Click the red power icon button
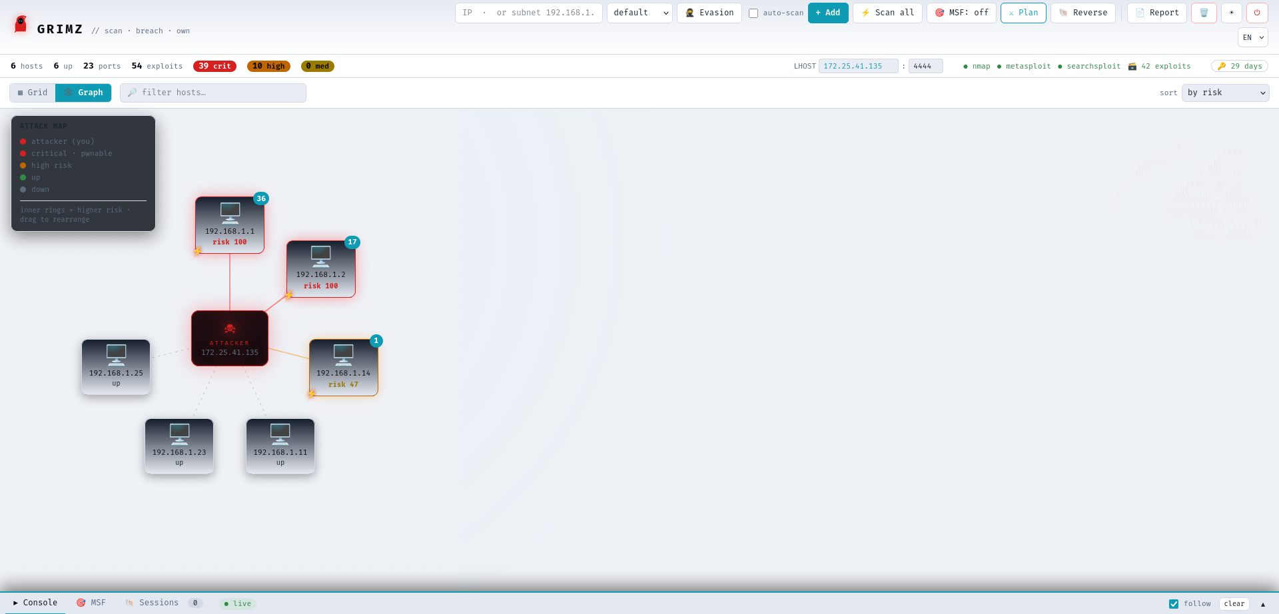The image size is (1279, 614). (x=1257, y=13)
